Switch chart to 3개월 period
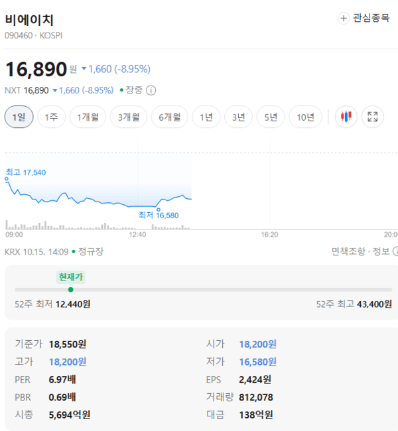This screenshot has height=431, width=398. [x=129, y=117]
